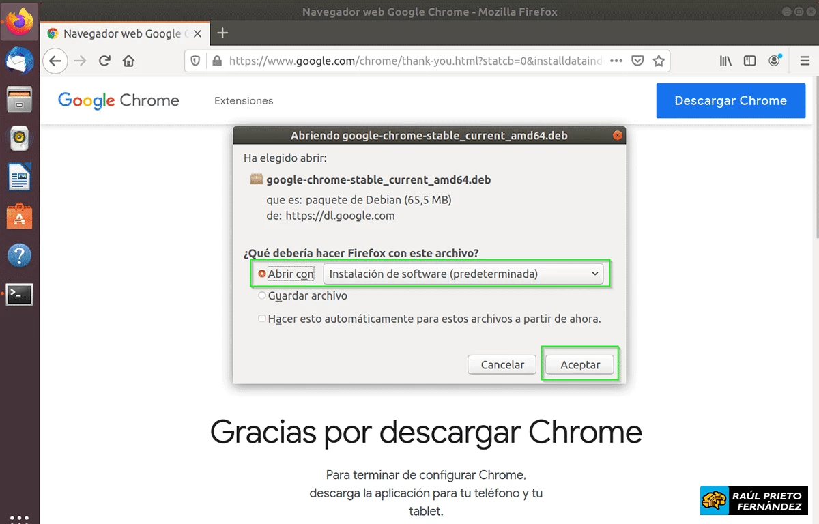Expand the Ubuntu dock overflow dots

18,517
